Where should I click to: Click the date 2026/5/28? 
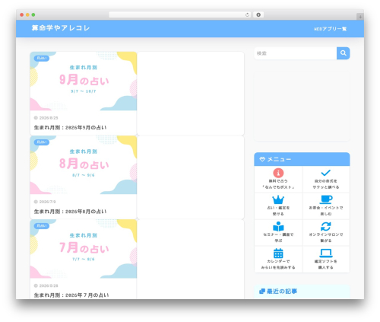(x=49, y=285)
